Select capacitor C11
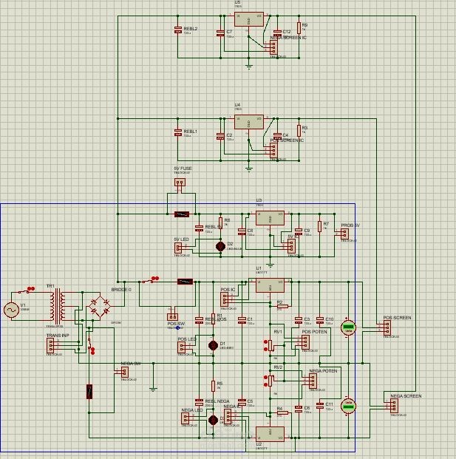The width and height of the screenshot is (456, 459). pos(320,406)
